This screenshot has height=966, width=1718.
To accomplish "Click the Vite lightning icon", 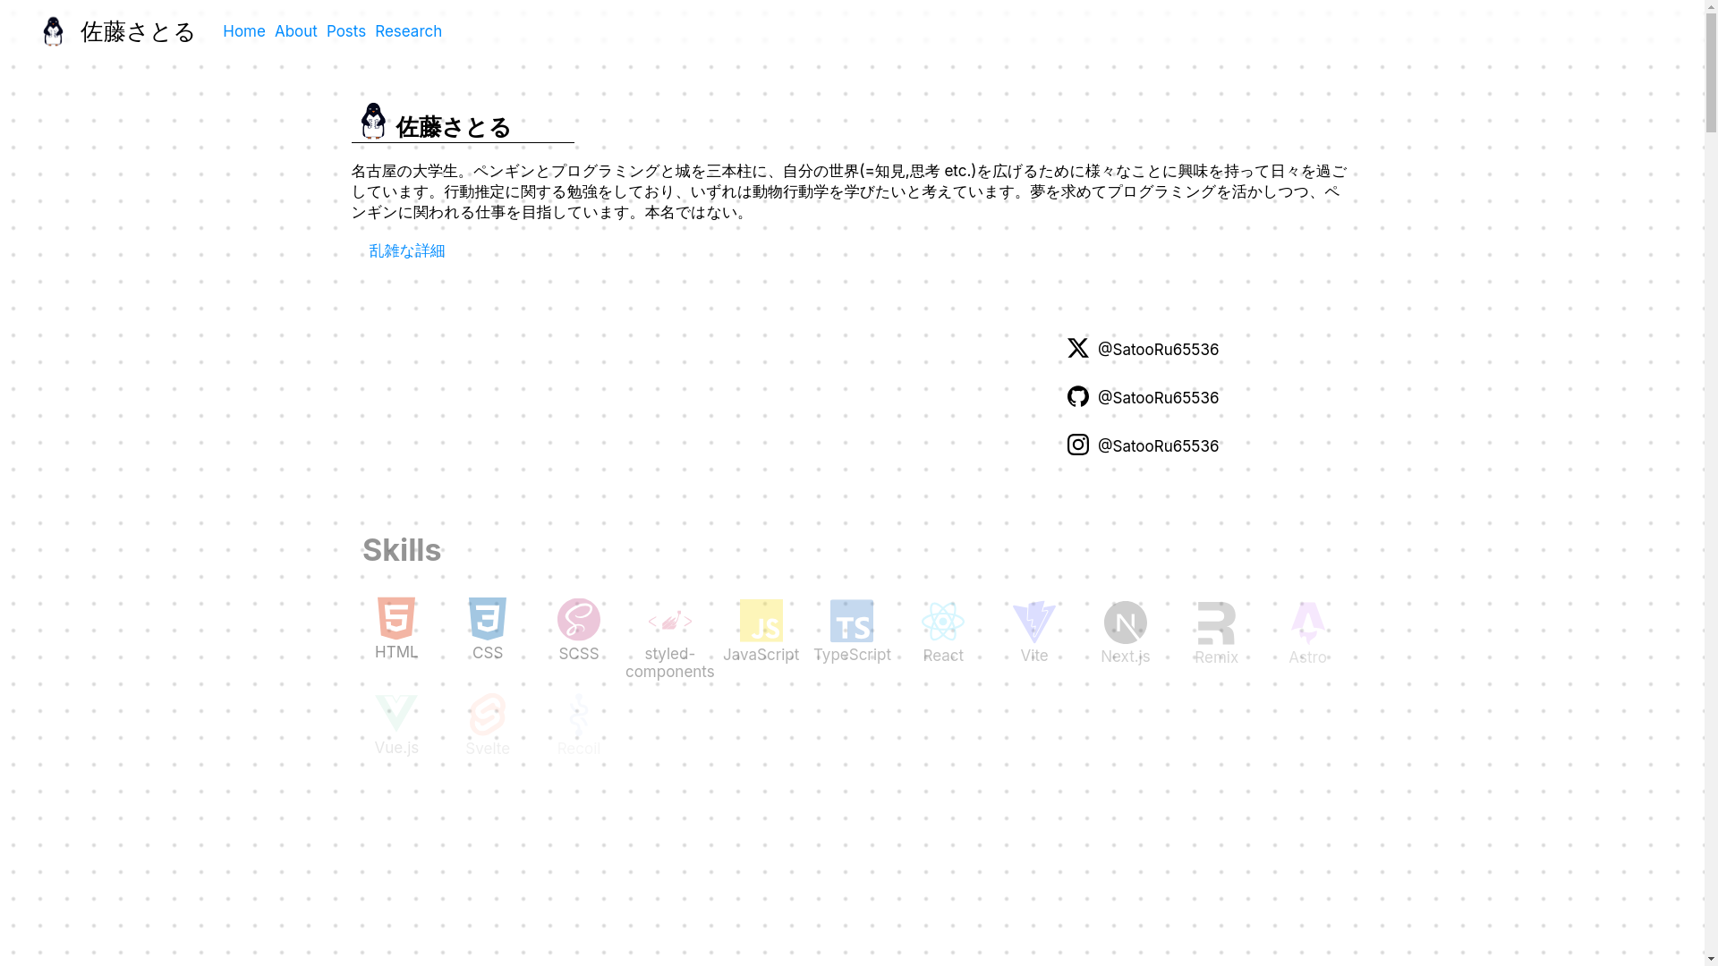I will (x=1034, y=622).
